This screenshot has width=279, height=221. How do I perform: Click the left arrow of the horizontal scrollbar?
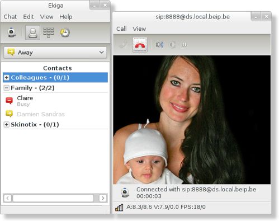[x=7, y=198]
